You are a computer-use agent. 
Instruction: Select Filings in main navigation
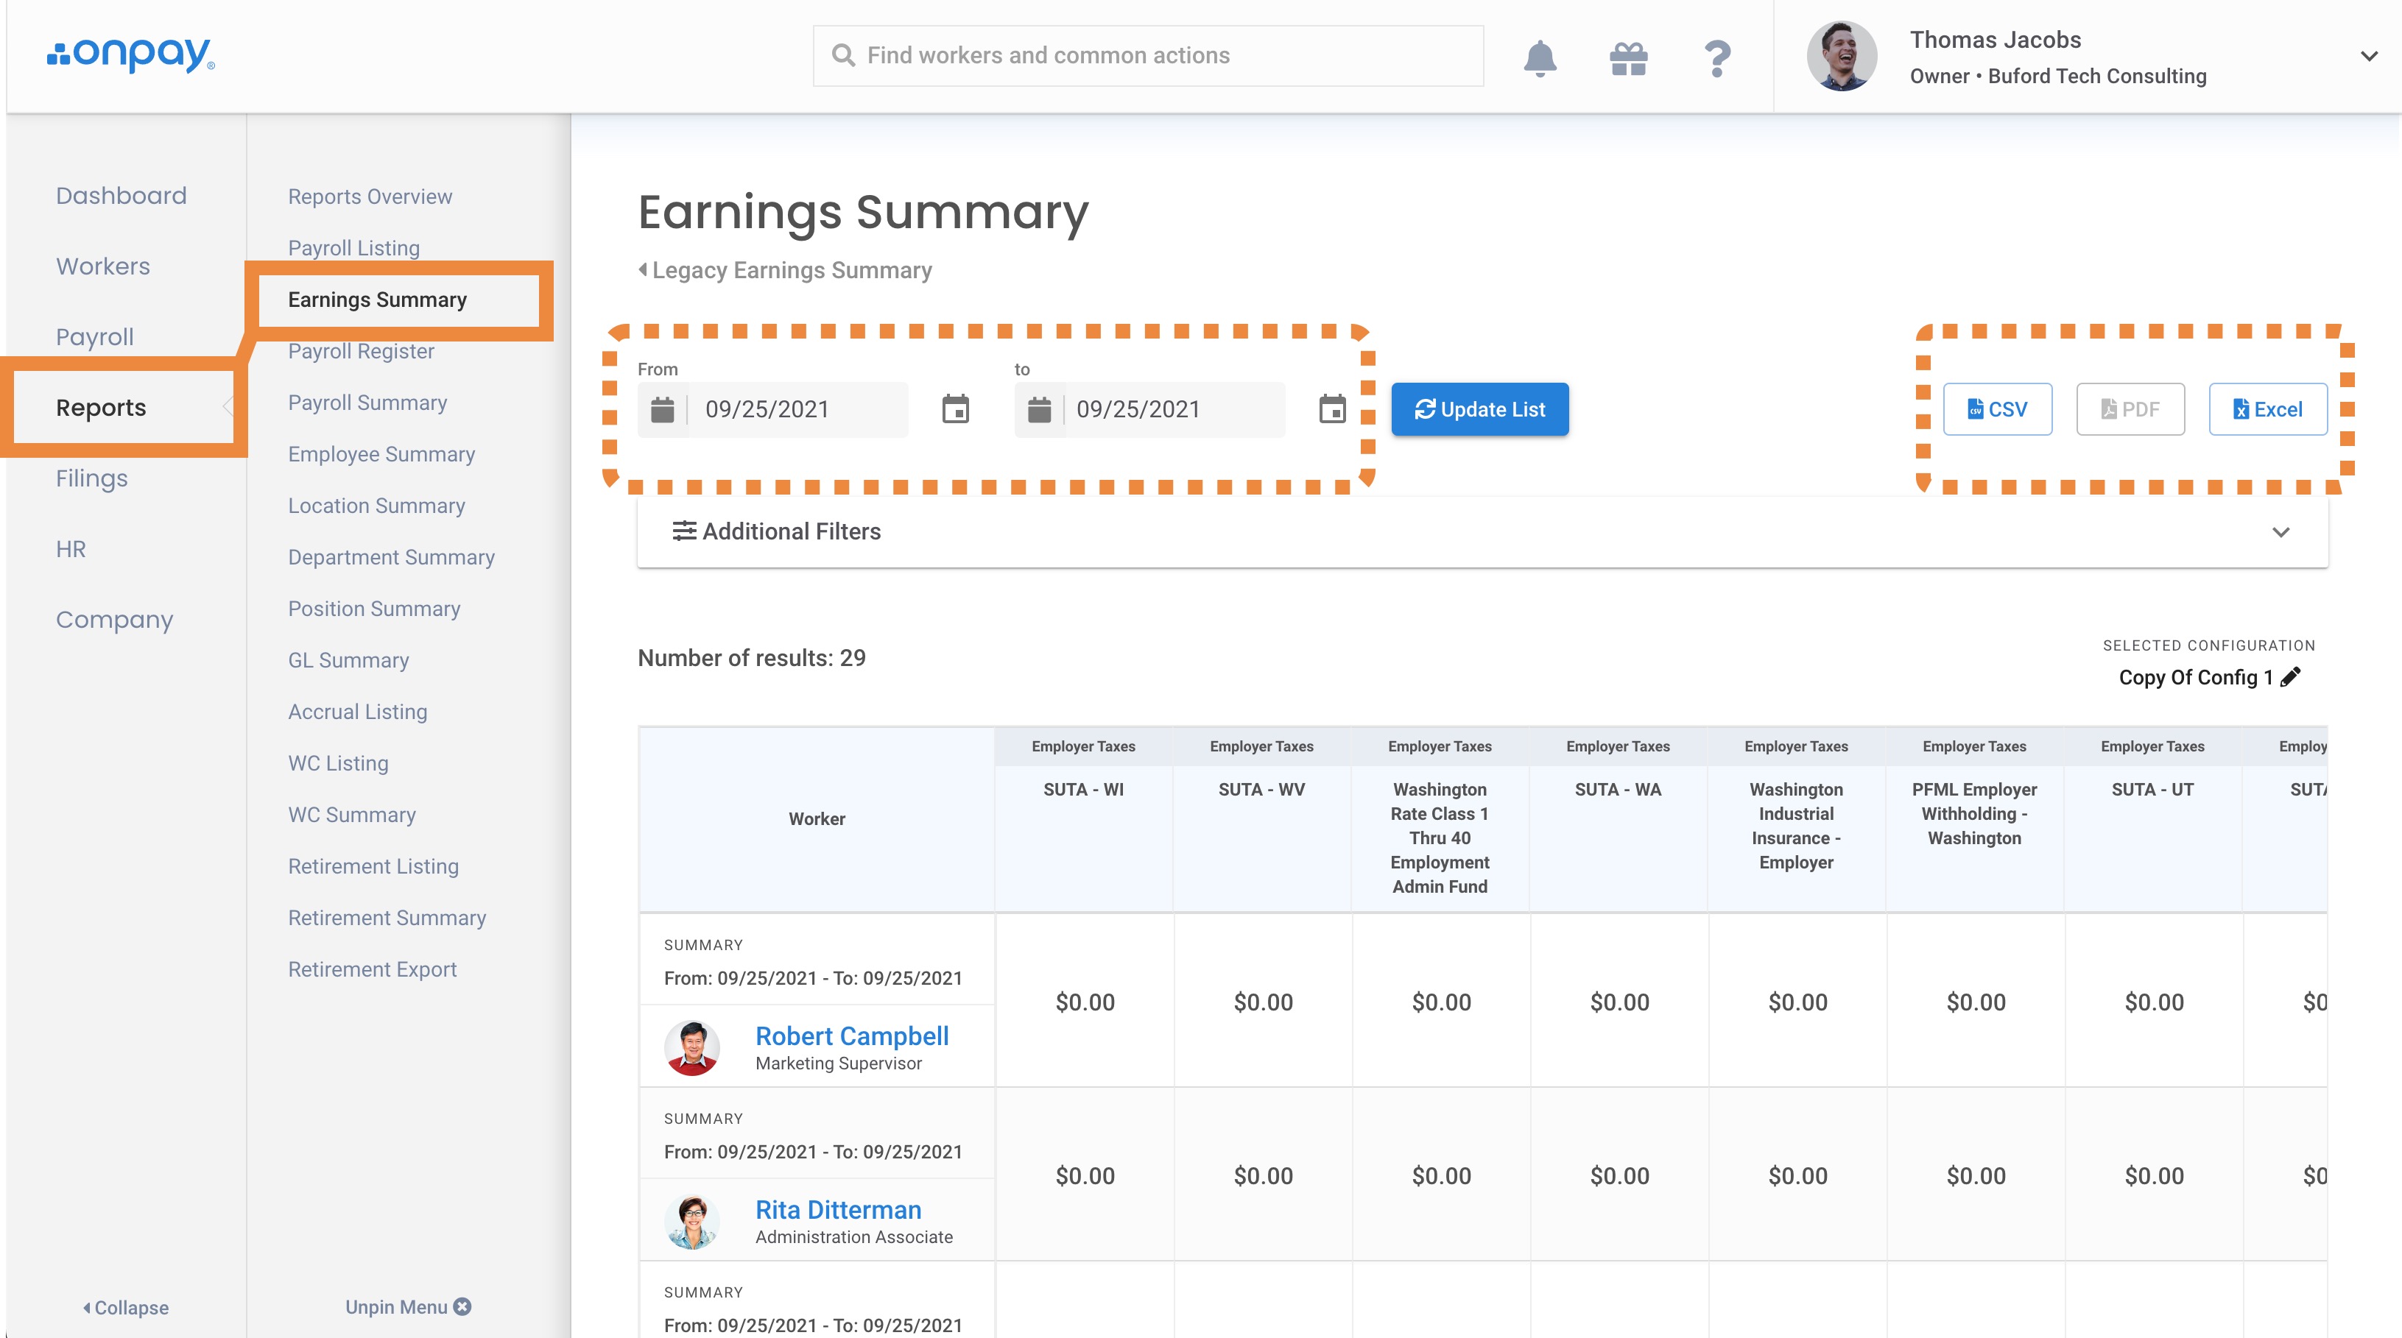(91, 479)
